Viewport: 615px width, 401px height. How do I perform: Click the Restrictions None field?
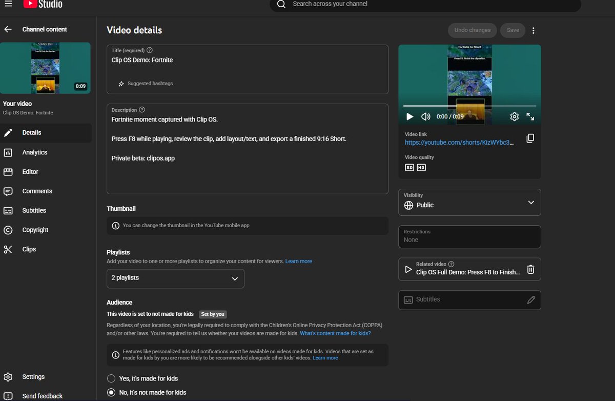[469, 236]
